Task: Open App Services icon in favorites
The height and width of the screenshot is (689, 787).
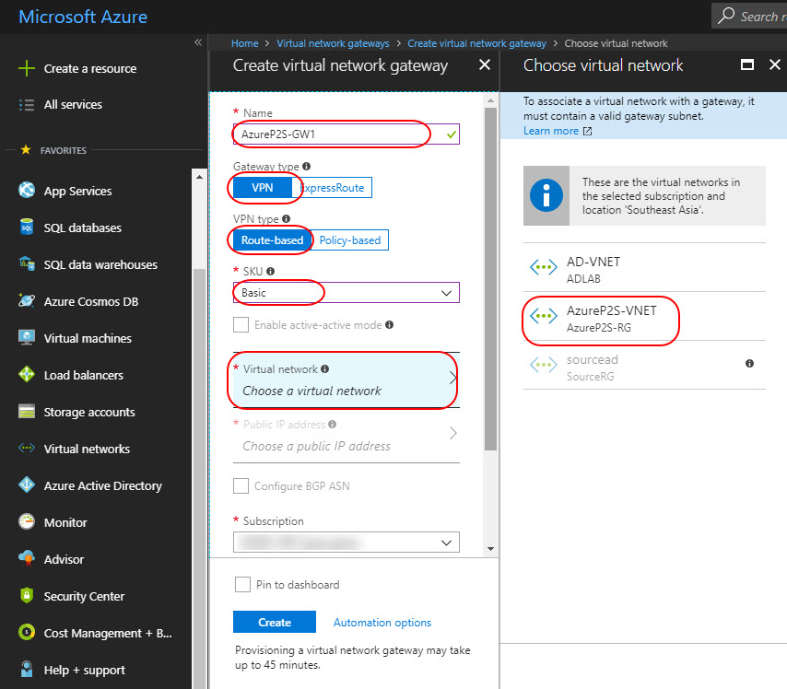Action: (x=27, y=190)
